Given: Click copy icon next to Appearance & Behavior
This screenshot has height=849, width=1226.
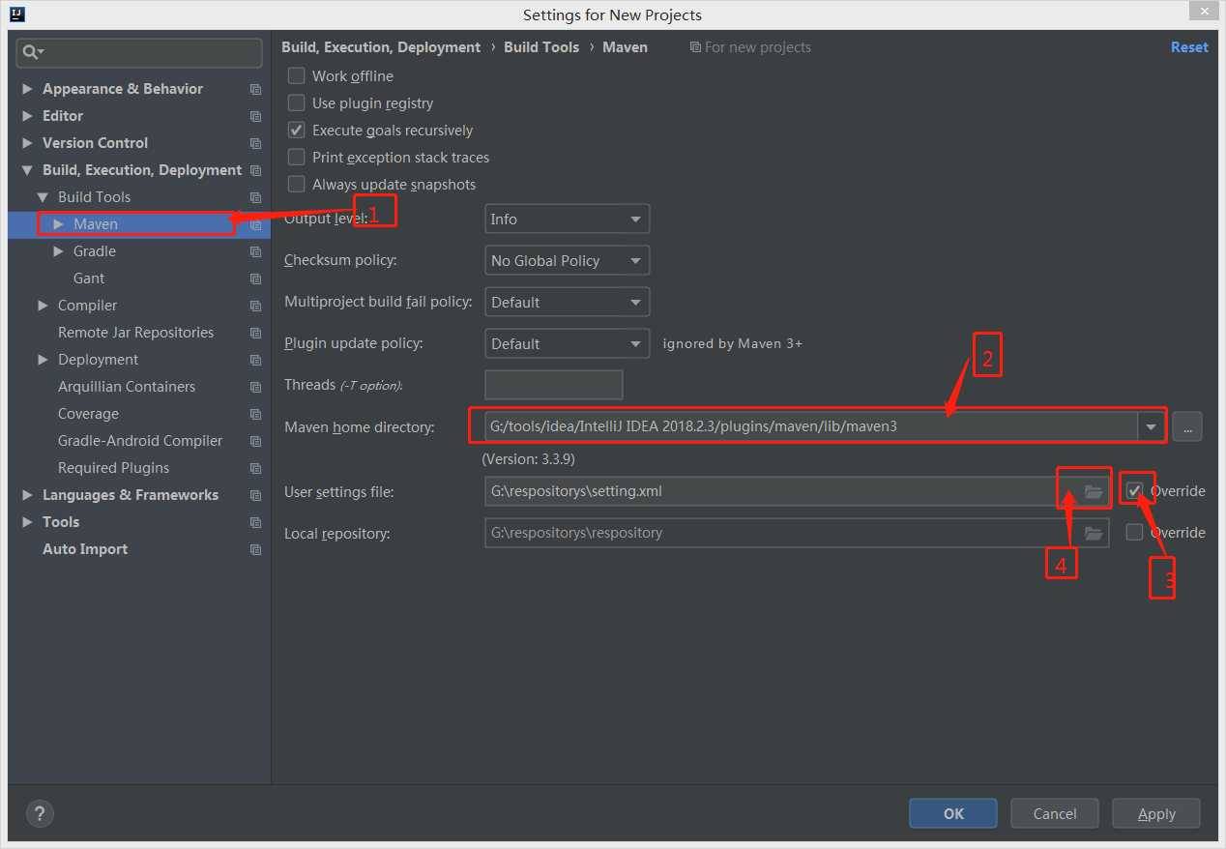Looking at the screenshot, I should [255, 89].
